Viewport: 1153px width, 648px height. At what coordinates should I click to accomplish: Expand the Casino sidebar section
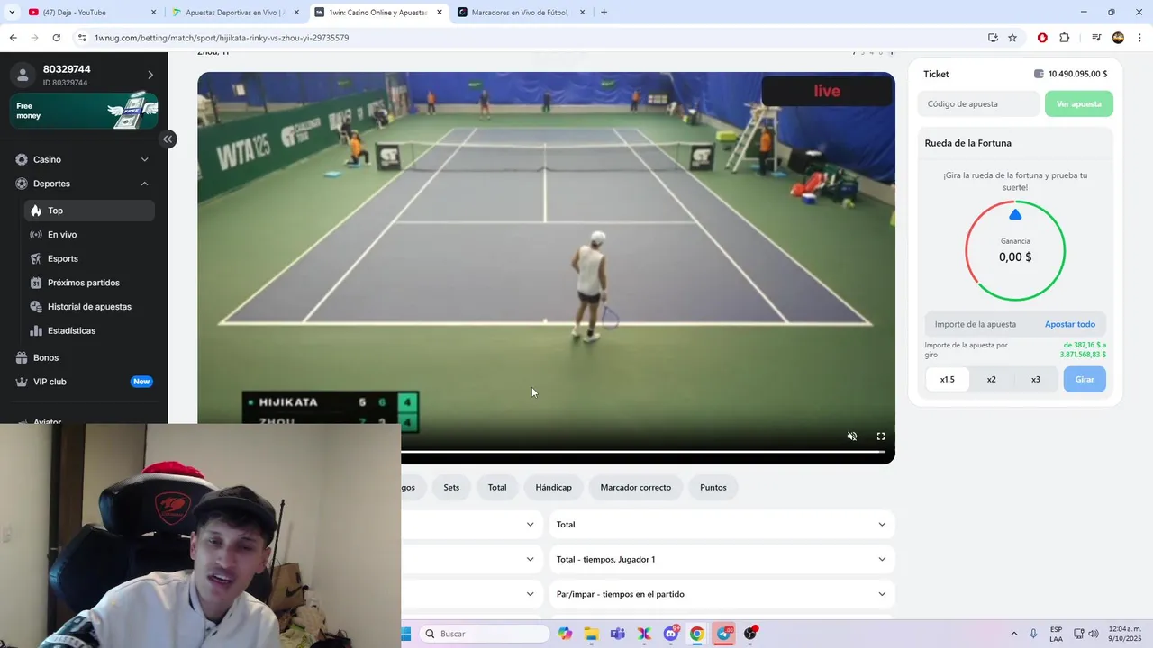(145, 159)
